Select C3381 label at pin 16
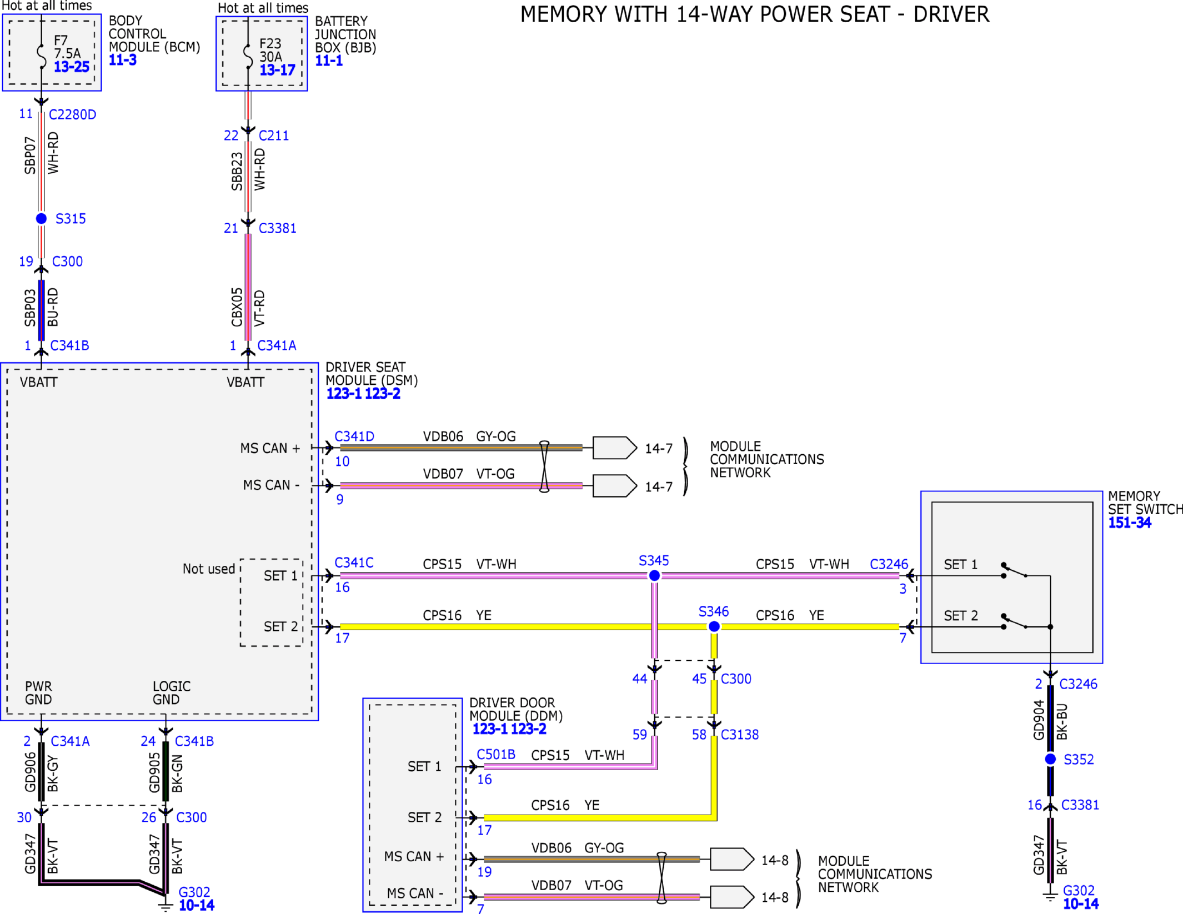The height and width of the screenshot is (914, 1183). click(x=1080, y=805)
